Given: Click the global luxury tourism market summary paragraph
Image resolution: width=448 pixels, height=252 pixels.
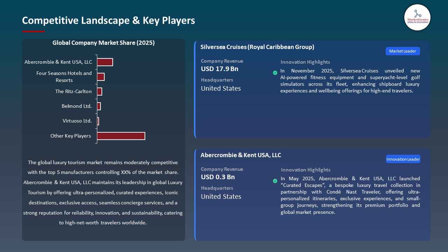Looking at the screenshot, I should 103,192.
